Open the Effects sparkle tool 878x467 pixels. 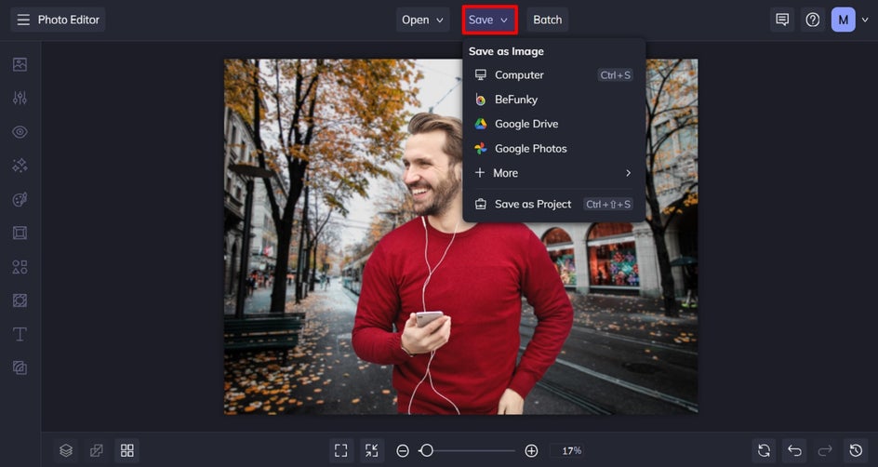20,166
